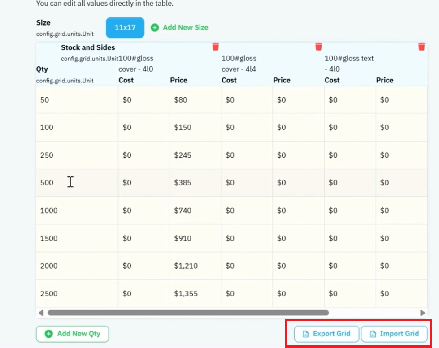Viewport: 439px width, 348px height.
Task: Edit the quantity 2000 cell
Action: click(x=77, y=266)
